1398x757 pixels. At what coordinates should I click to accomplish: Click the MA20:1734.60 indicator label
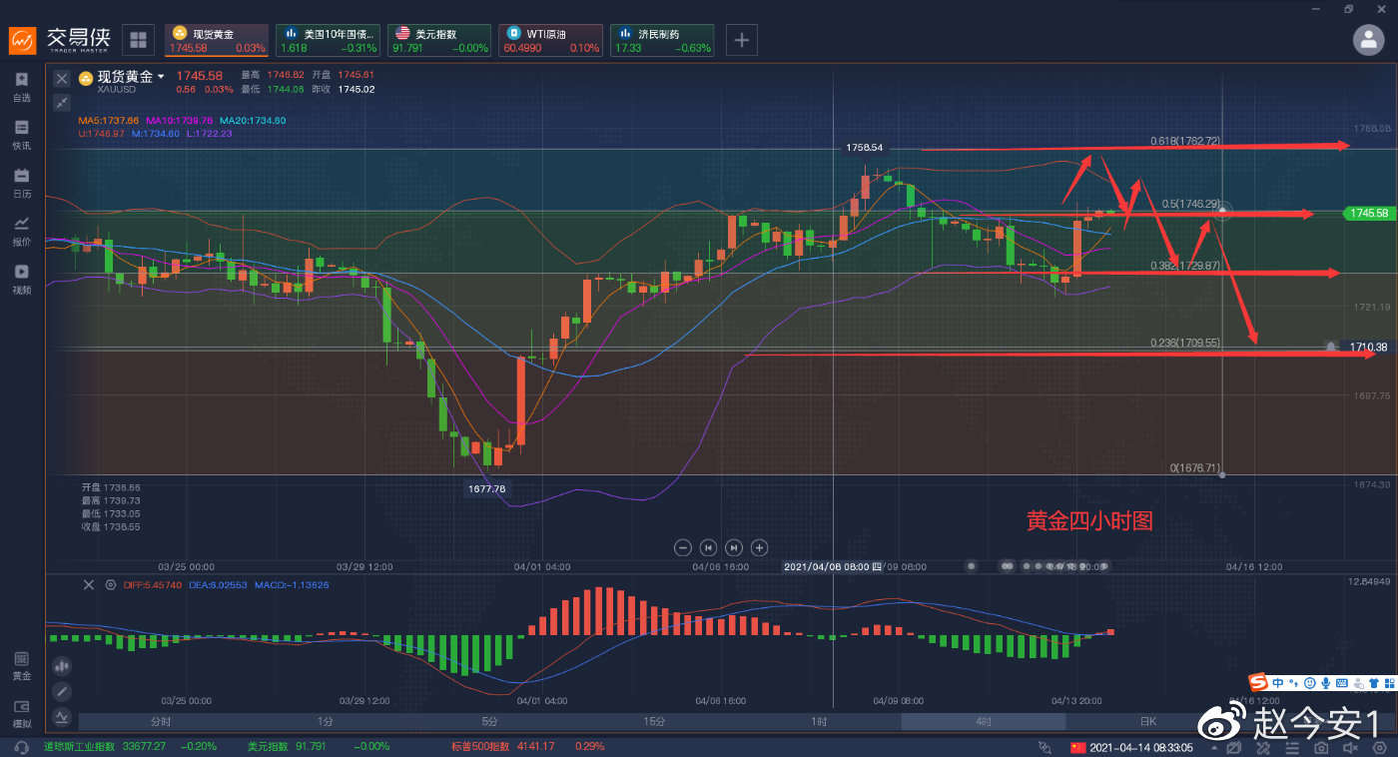click(x=253, y=121)
